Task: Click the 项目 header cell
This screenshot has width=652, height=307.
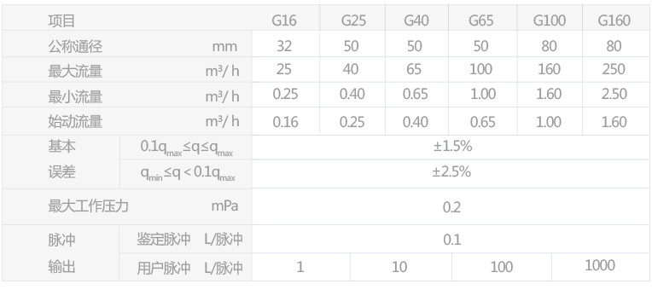Action: tap(61, 20)
